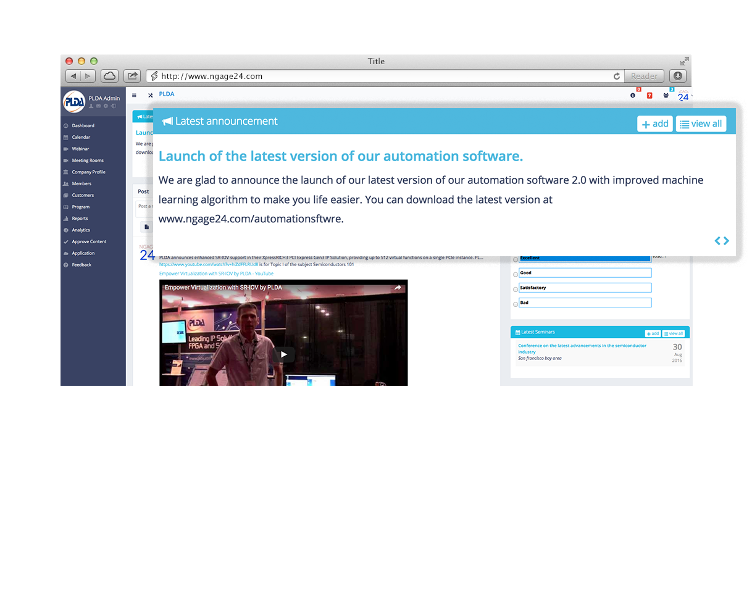The width and height of the screenshot is (752, 589).
Task: Click the share arrow on the video
Action: tap(398, 288)
